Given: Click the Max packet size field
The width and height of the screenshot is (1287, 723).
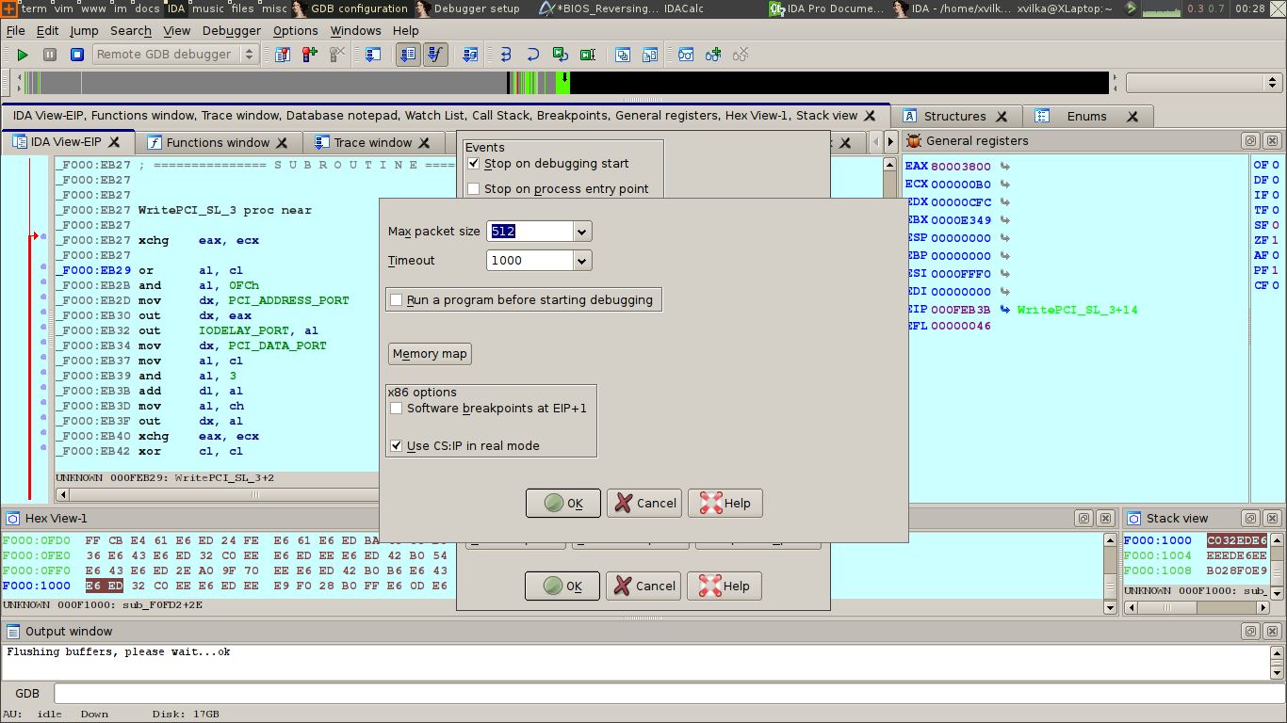Looking at the screenshot, I should tap(529, 232).
